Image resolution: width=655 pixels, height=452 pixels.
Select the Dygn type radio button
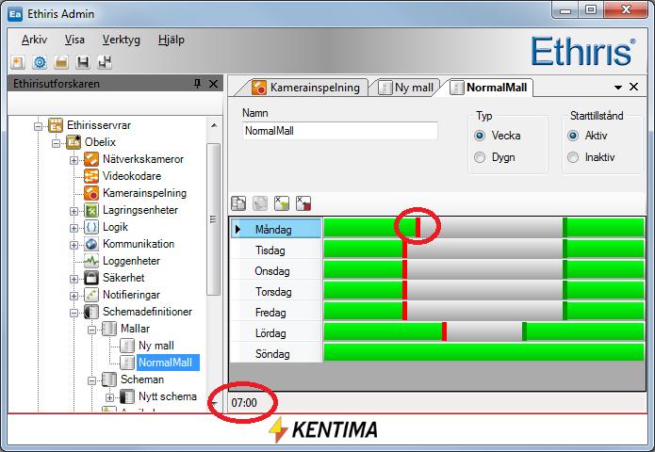tap(480, 157)
